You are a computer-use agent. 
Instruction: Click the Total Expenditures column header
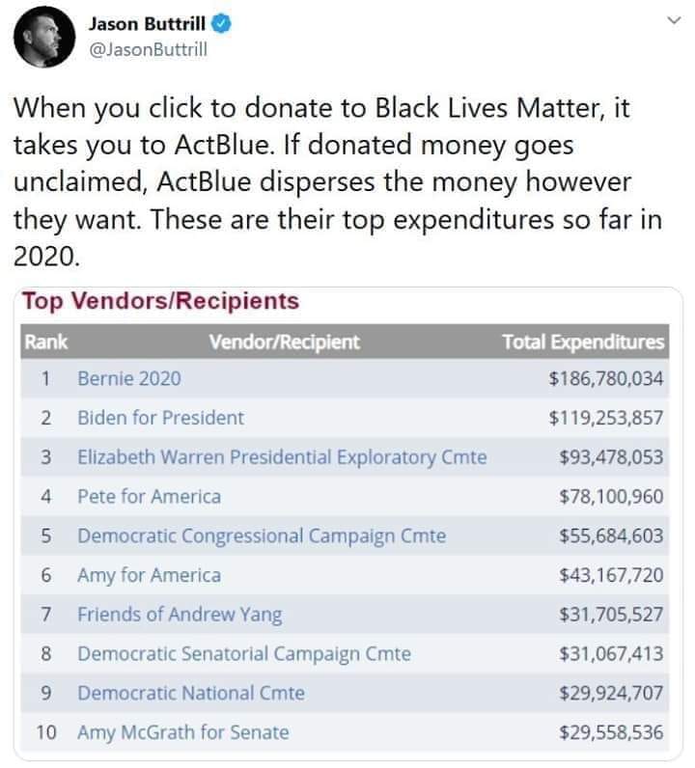coord(583,342)
